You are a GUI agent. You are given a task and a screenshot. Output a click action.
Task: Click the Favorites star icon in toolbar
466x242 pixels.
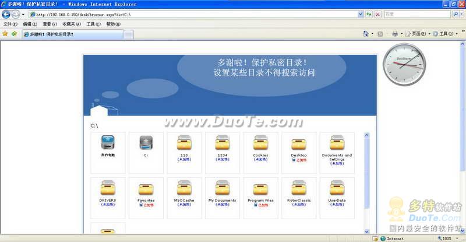coord(5,34)
